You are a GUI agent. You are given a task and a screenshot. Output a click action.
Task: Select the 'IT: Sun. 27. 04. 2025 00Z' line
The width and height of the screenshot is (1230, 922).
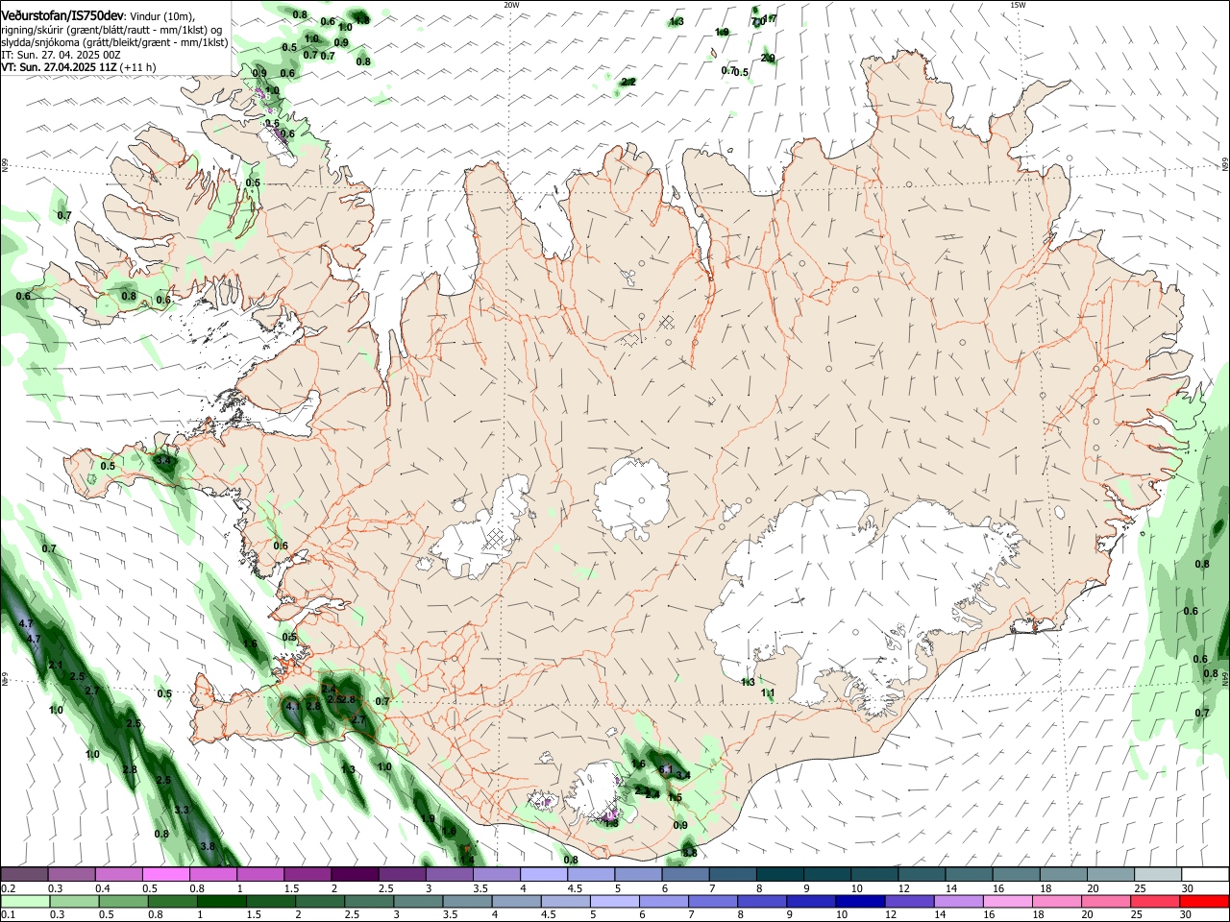[x=60, y=55]
